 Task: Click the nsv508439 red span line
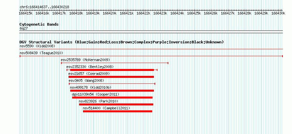[151, 56]
